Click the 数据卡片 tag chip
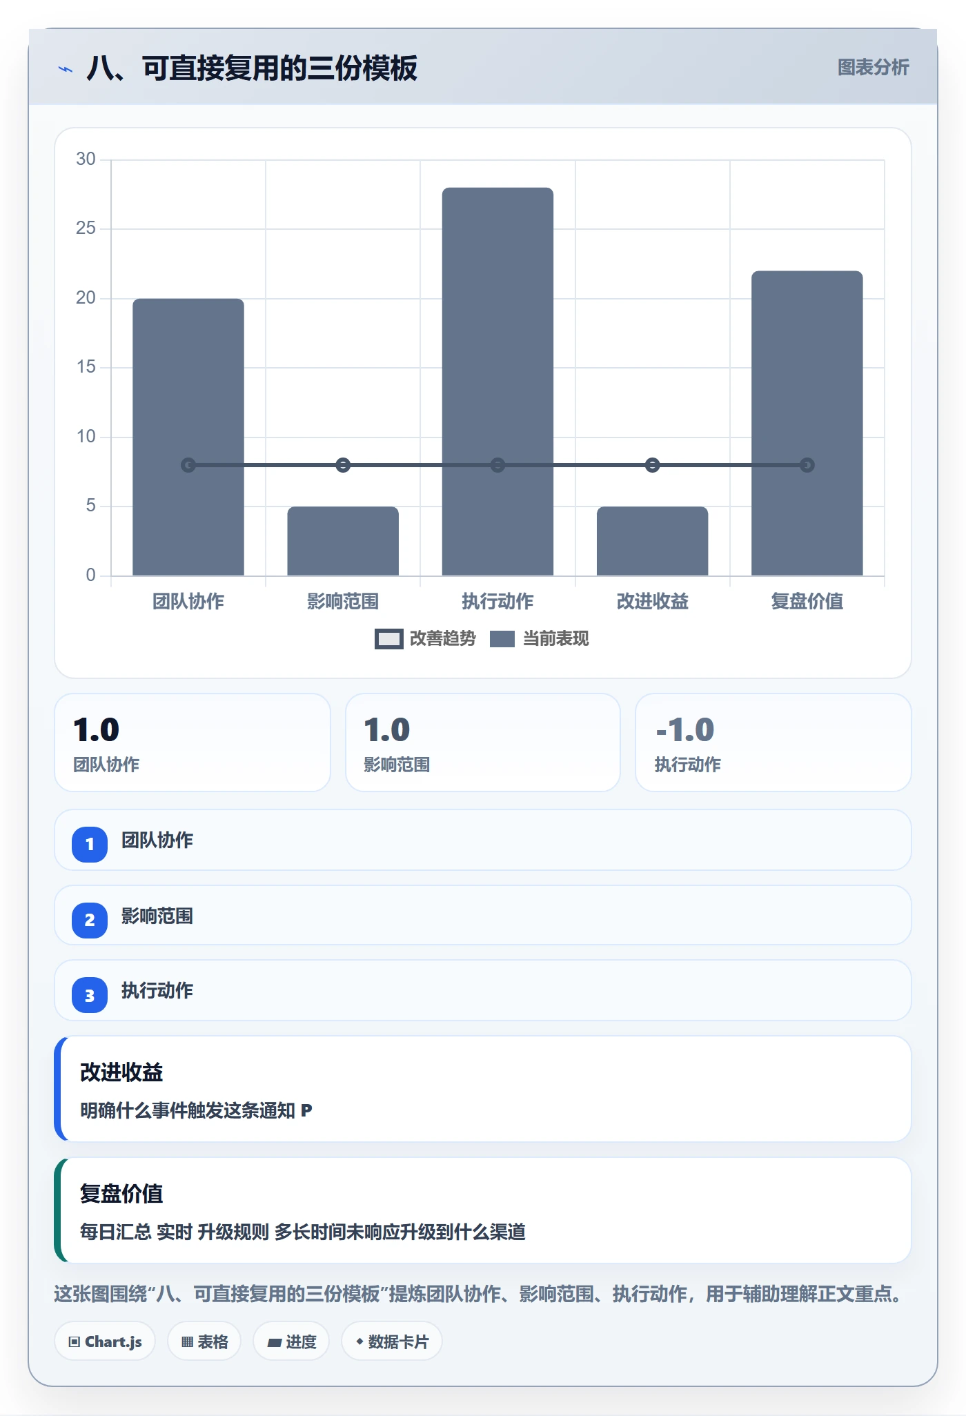The image size is (966, 1416). point(392,1341)
